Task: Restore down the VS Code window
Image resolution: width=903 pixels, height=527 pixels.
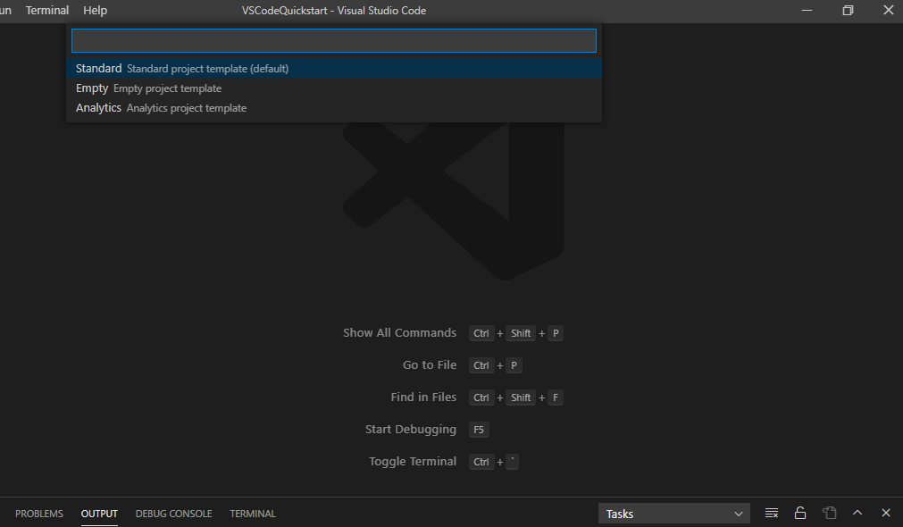Action: coord(848,11)
